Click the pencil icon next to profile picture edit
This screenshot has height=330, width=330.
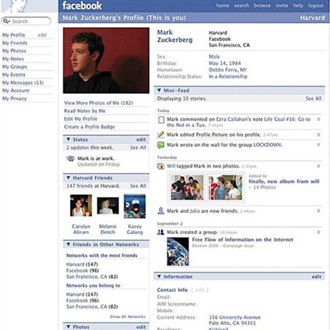161,135
